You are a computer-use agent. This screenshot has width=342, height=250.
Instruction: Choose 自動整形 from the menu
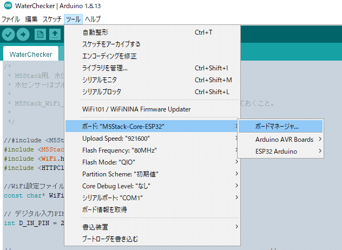(x=152, y=32)
